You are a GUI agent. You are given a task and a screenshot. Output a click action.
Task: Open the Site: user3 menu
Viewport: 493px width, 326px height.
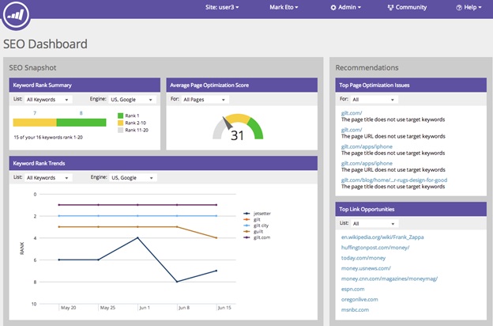(222, 7)
